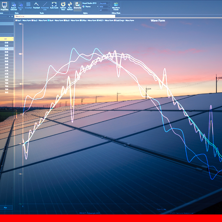Toggle Overwrite mode
The image size is (222, 222).
(77, 5)
